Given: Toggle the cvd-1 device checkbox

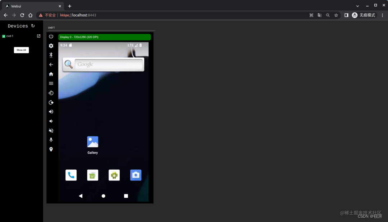Looking at the screenshot, I should click(x=4, y=36).
